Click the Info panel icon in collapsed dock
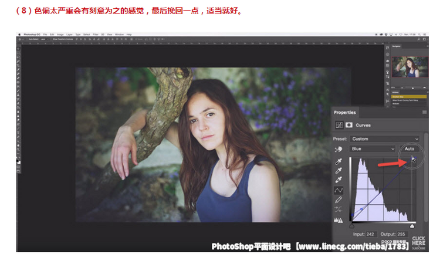The width and height of the screenshot is (440, 257). click(x=388, y=55)
